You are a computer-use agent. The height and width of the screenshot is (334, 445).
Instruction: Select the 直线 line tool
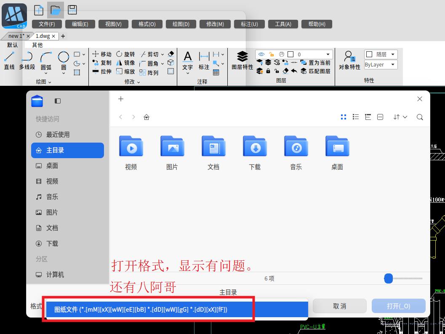[9, 61]
